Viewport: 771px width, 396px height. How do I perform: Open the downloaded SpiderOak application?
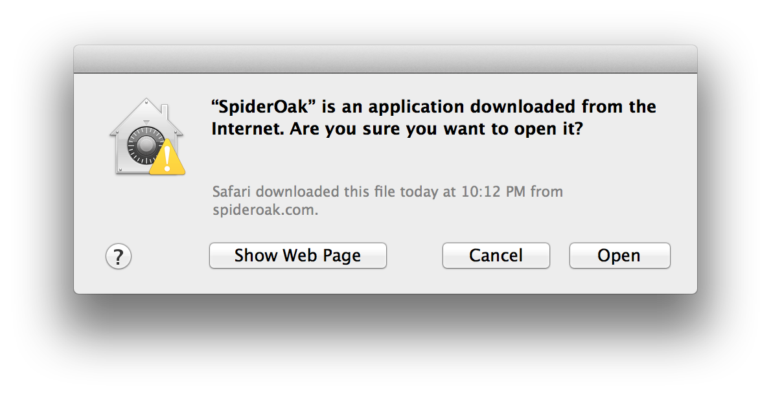coord(619,256)
